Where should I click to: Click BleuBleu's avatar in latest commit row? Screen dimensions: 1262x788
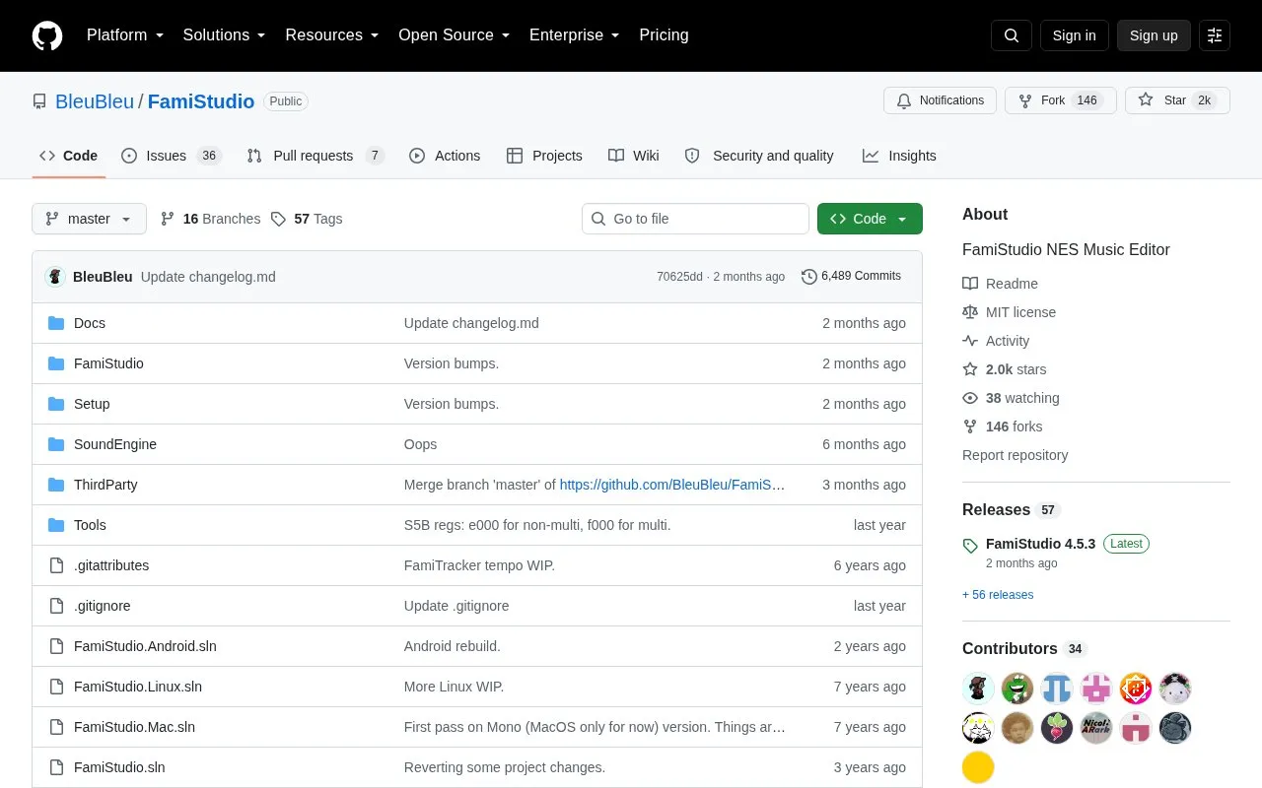coord(55,277)
